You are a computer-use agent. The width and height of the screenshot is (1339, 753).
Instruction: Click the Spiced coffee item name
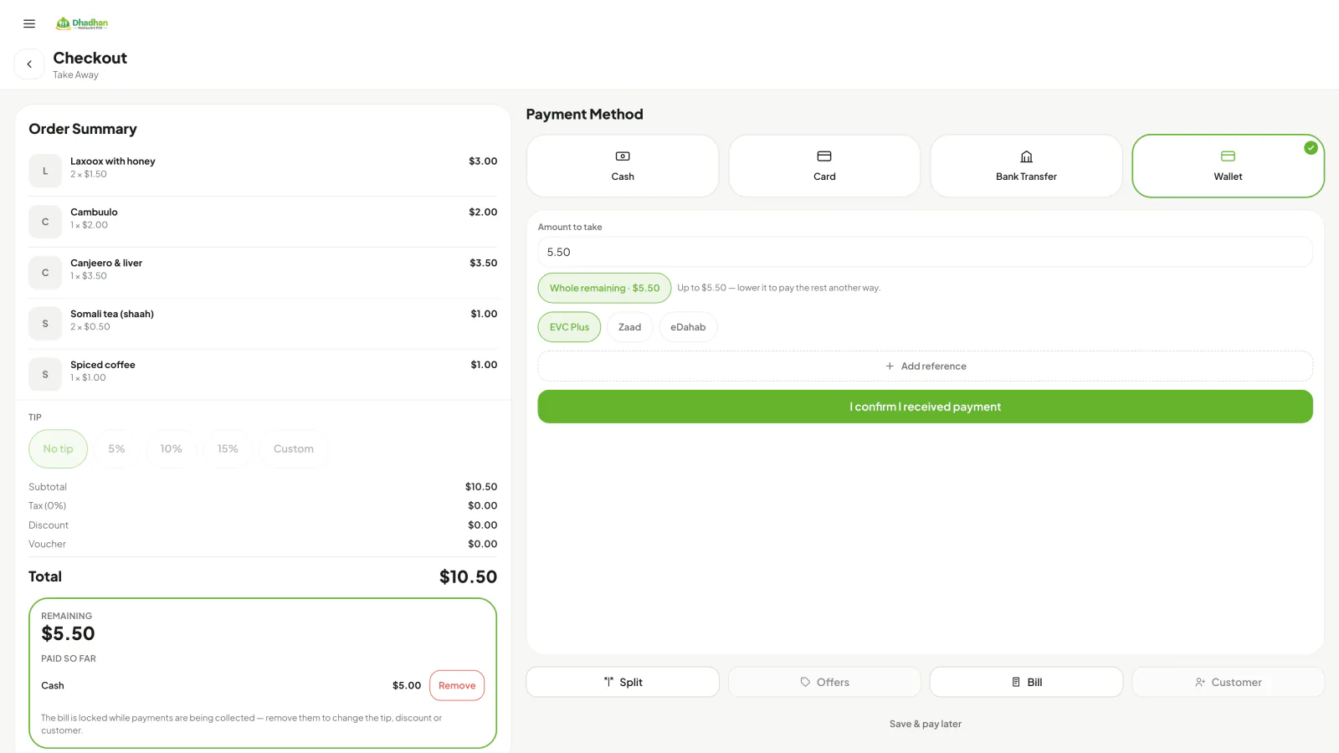(103, 365)
